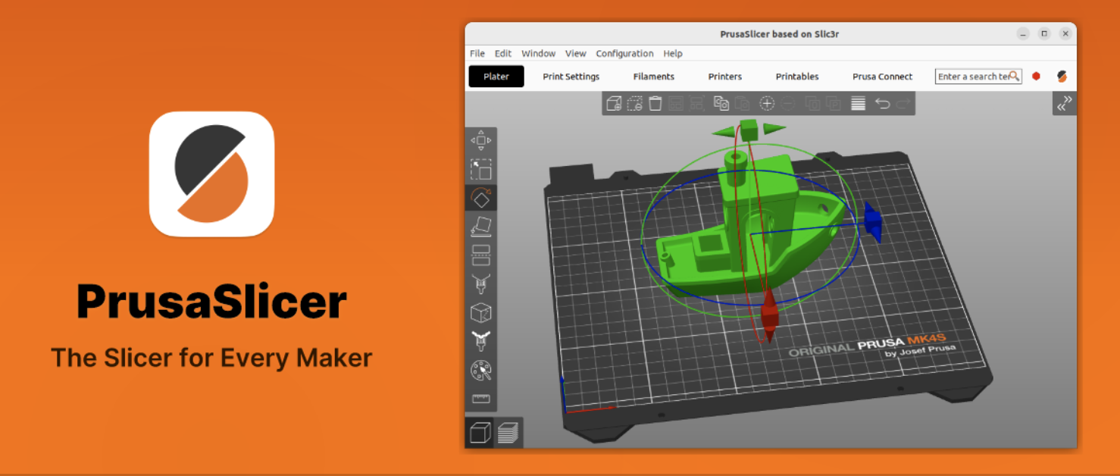
Task: Click the blue rotation arrow gizmo
Action: (x=872, y=222)
